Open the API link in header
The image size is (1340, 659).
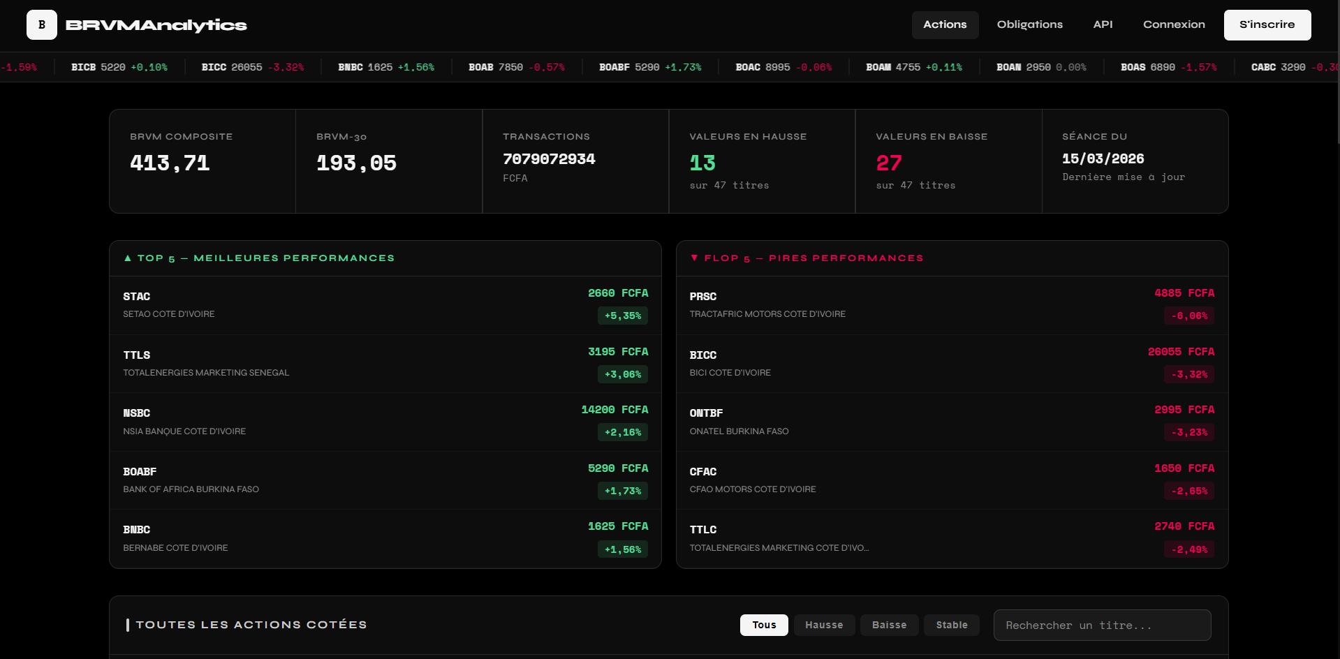[1103, 25]
